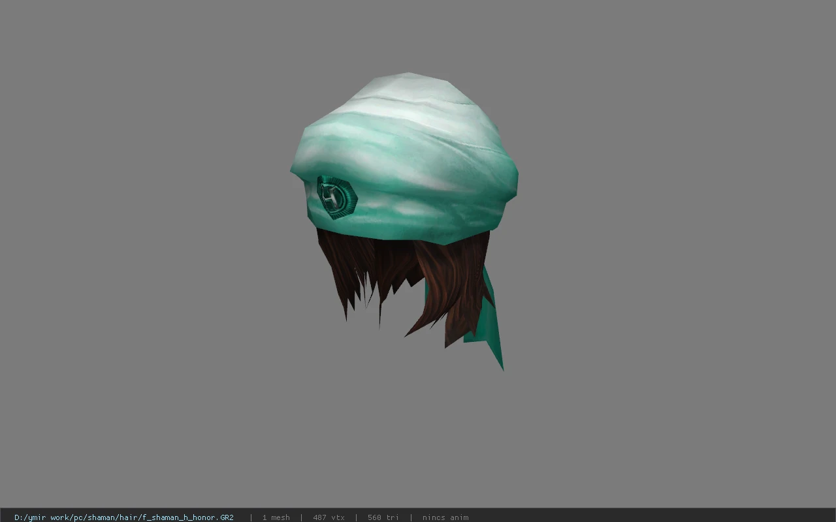Click the '487 vtx' vertex count

(329, 517)
